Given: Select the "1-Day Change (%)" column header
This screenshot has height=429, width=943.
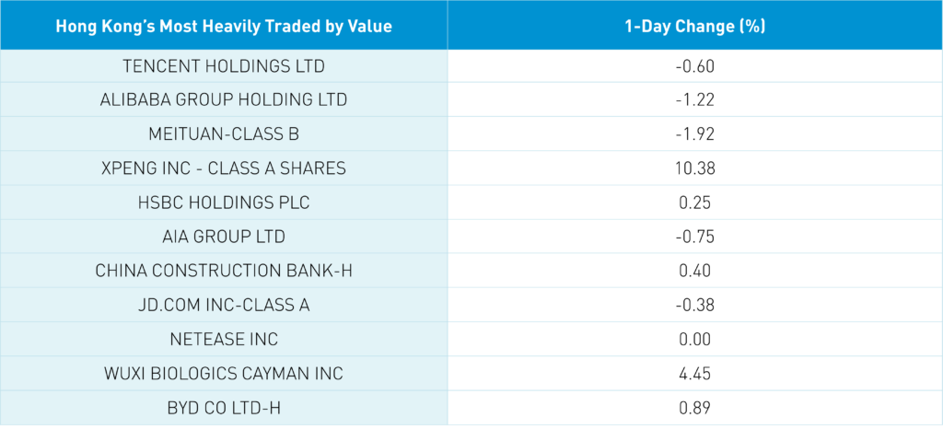Looking at the screenshot, I should (x=695, y=27).
